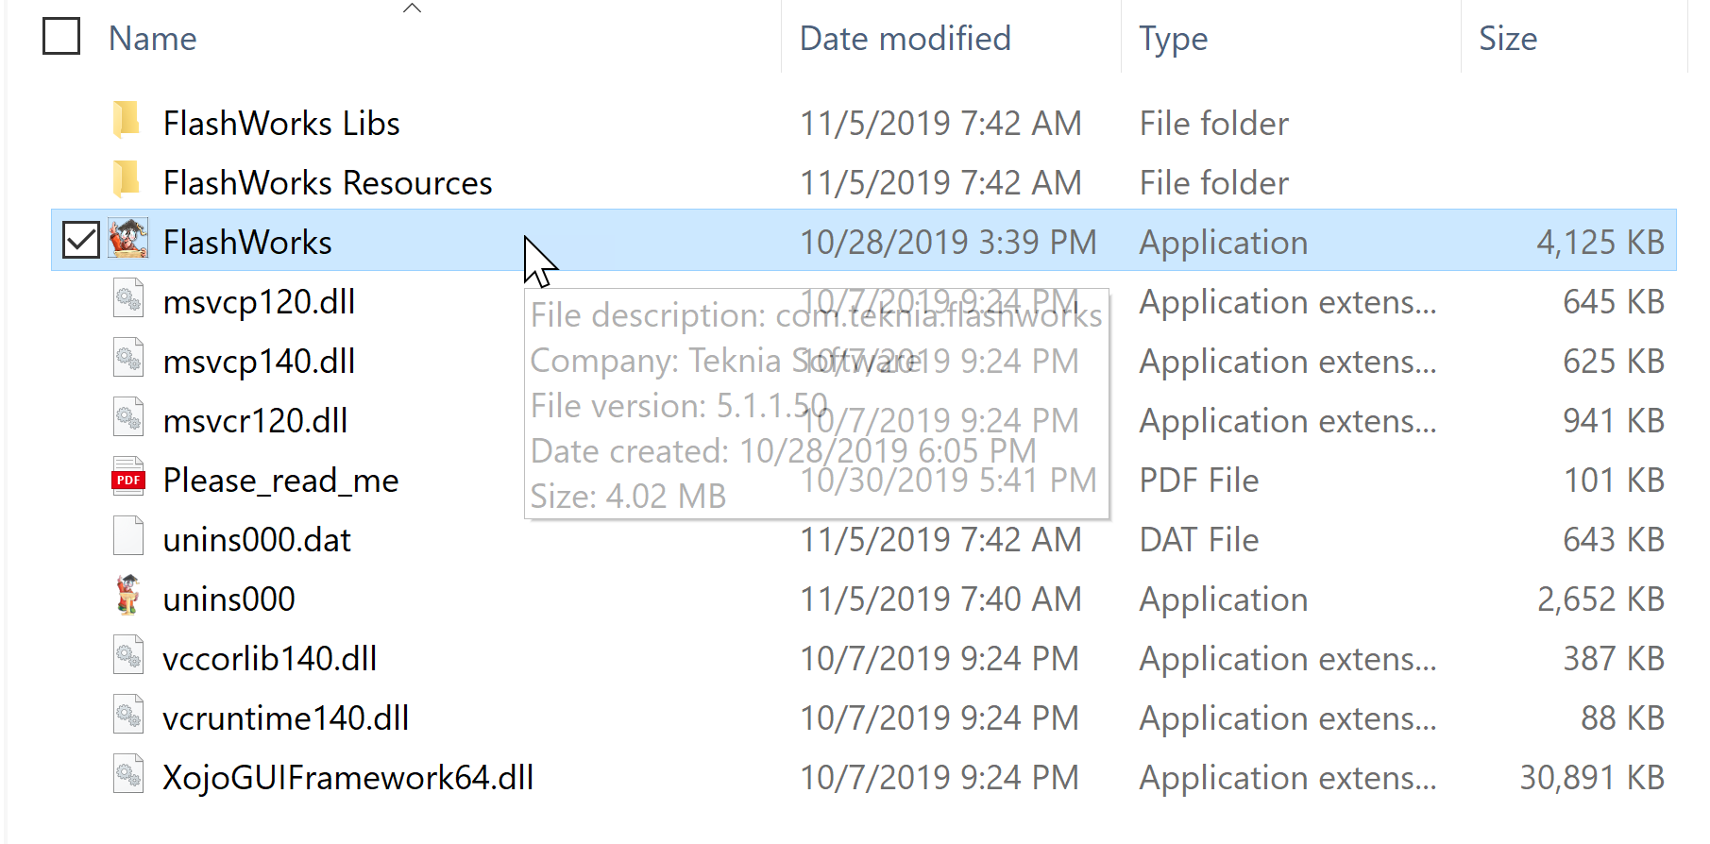Select the unins000 application's 2,652 KB size
1710x844 pixels.
tap(1600, 599)
